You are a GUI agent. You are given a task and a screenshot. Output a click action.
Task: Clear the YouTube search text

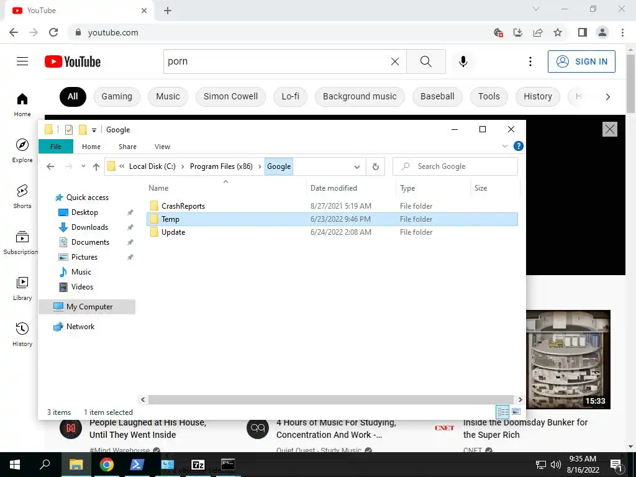click(x=394, y=61)
